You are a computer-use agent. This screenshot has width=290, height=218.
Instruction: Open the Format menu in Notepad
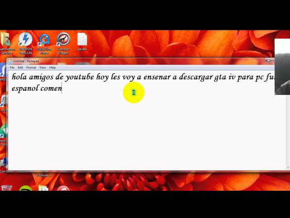point(31,68)
